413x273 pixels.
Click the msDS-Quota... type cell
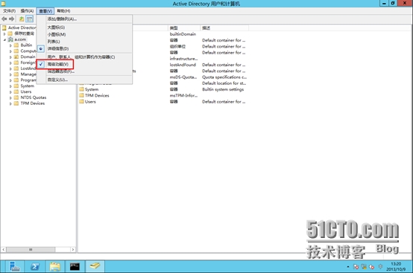pyautogui.click(x=183, y=77)
